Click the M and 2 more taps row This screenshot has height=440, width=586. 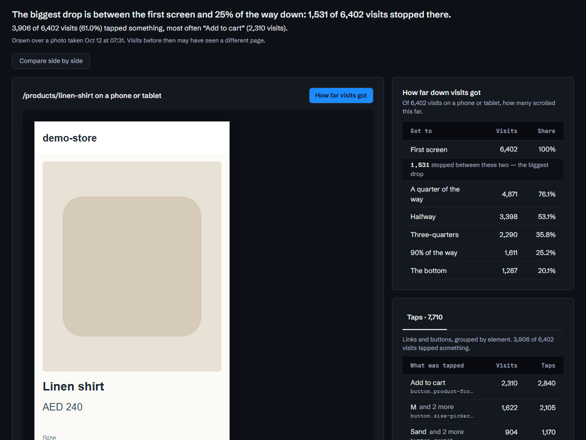click(x=483, y=411)
